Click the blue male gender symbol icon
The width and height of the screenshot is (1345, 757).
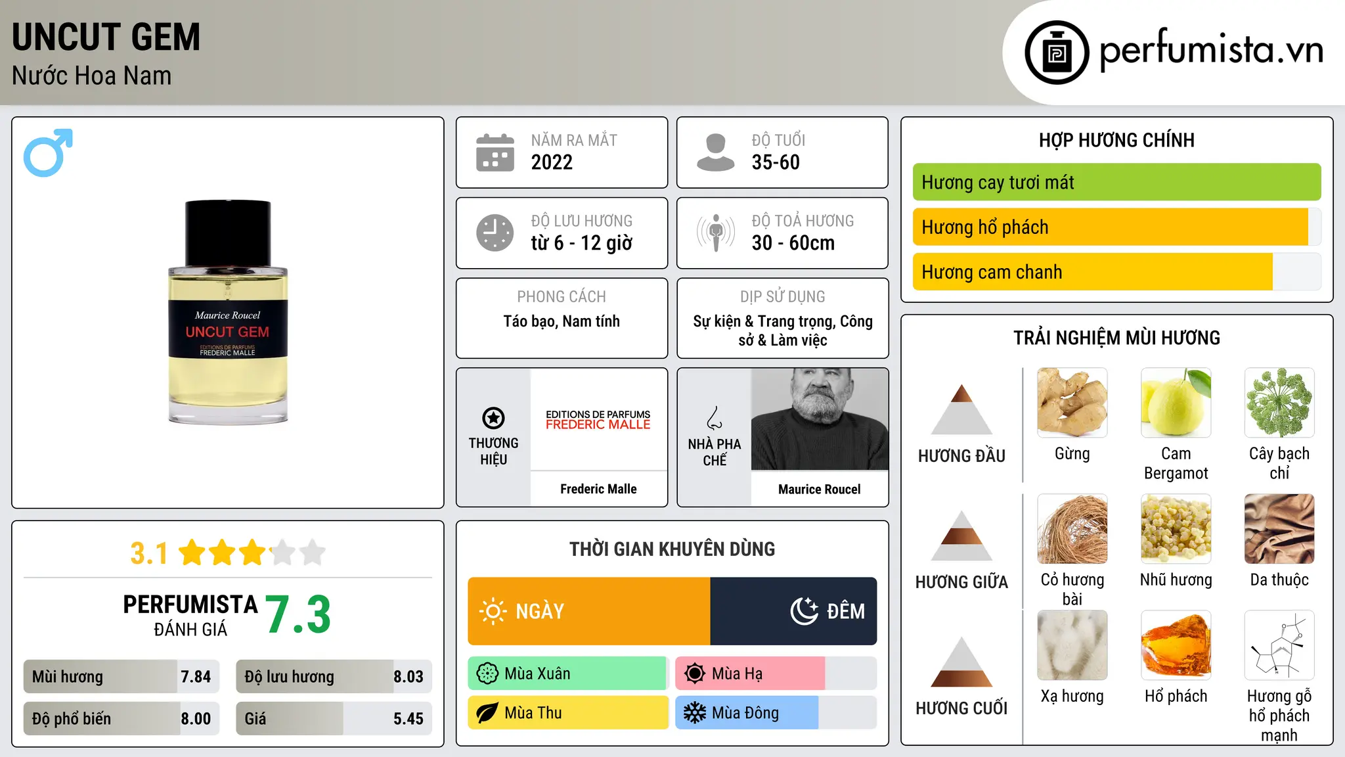48,152
